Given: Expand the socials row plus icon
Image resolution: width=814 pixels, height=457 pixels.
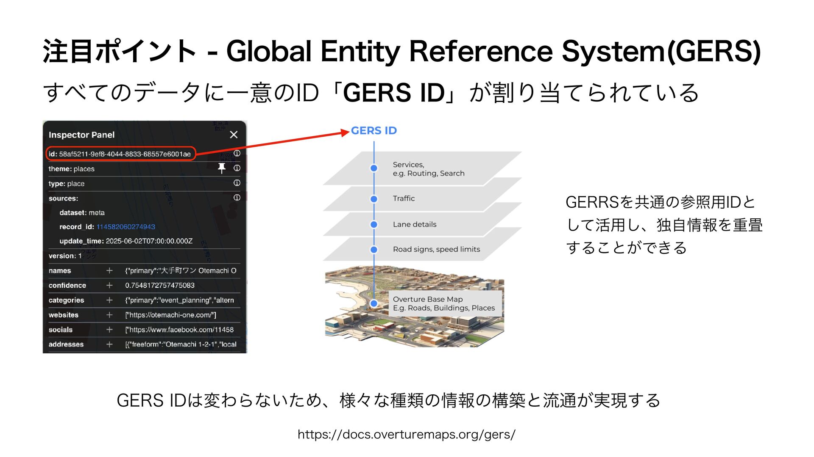Looking at the screenshot, I should pos(109,330).
